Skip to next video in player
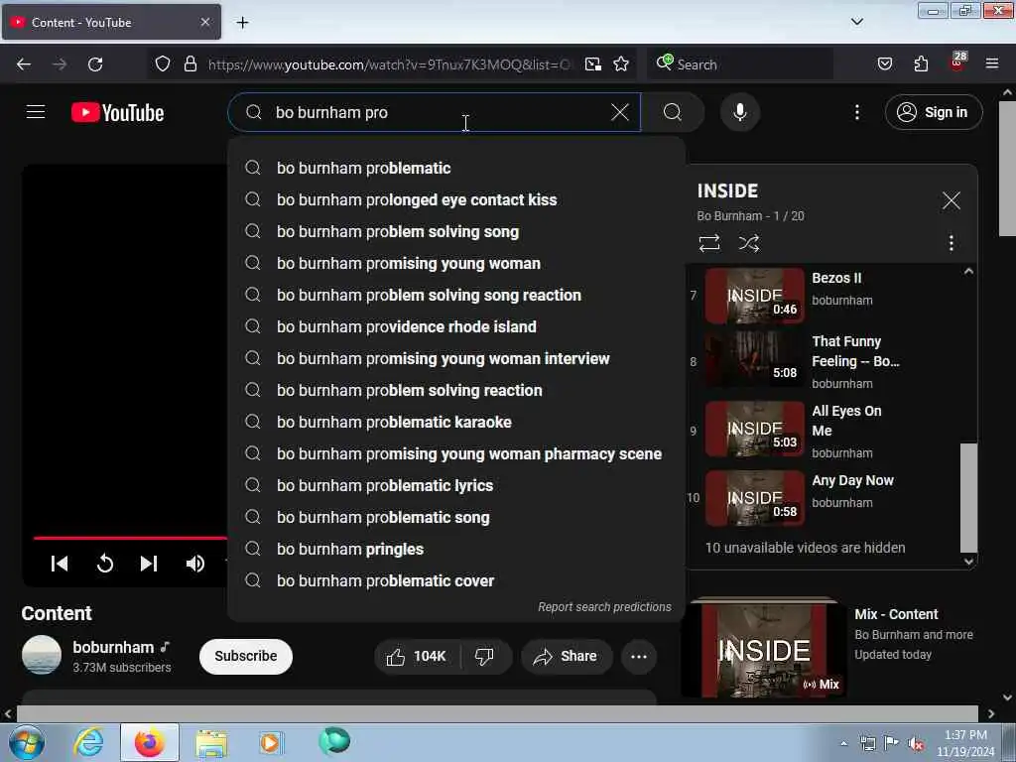 pos(149,564)
